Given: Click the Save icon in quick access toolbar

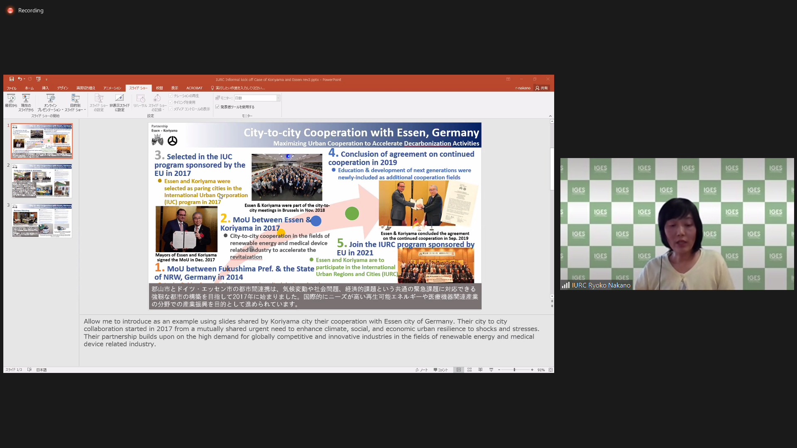Looking at the screenshot, I should 12,79.
